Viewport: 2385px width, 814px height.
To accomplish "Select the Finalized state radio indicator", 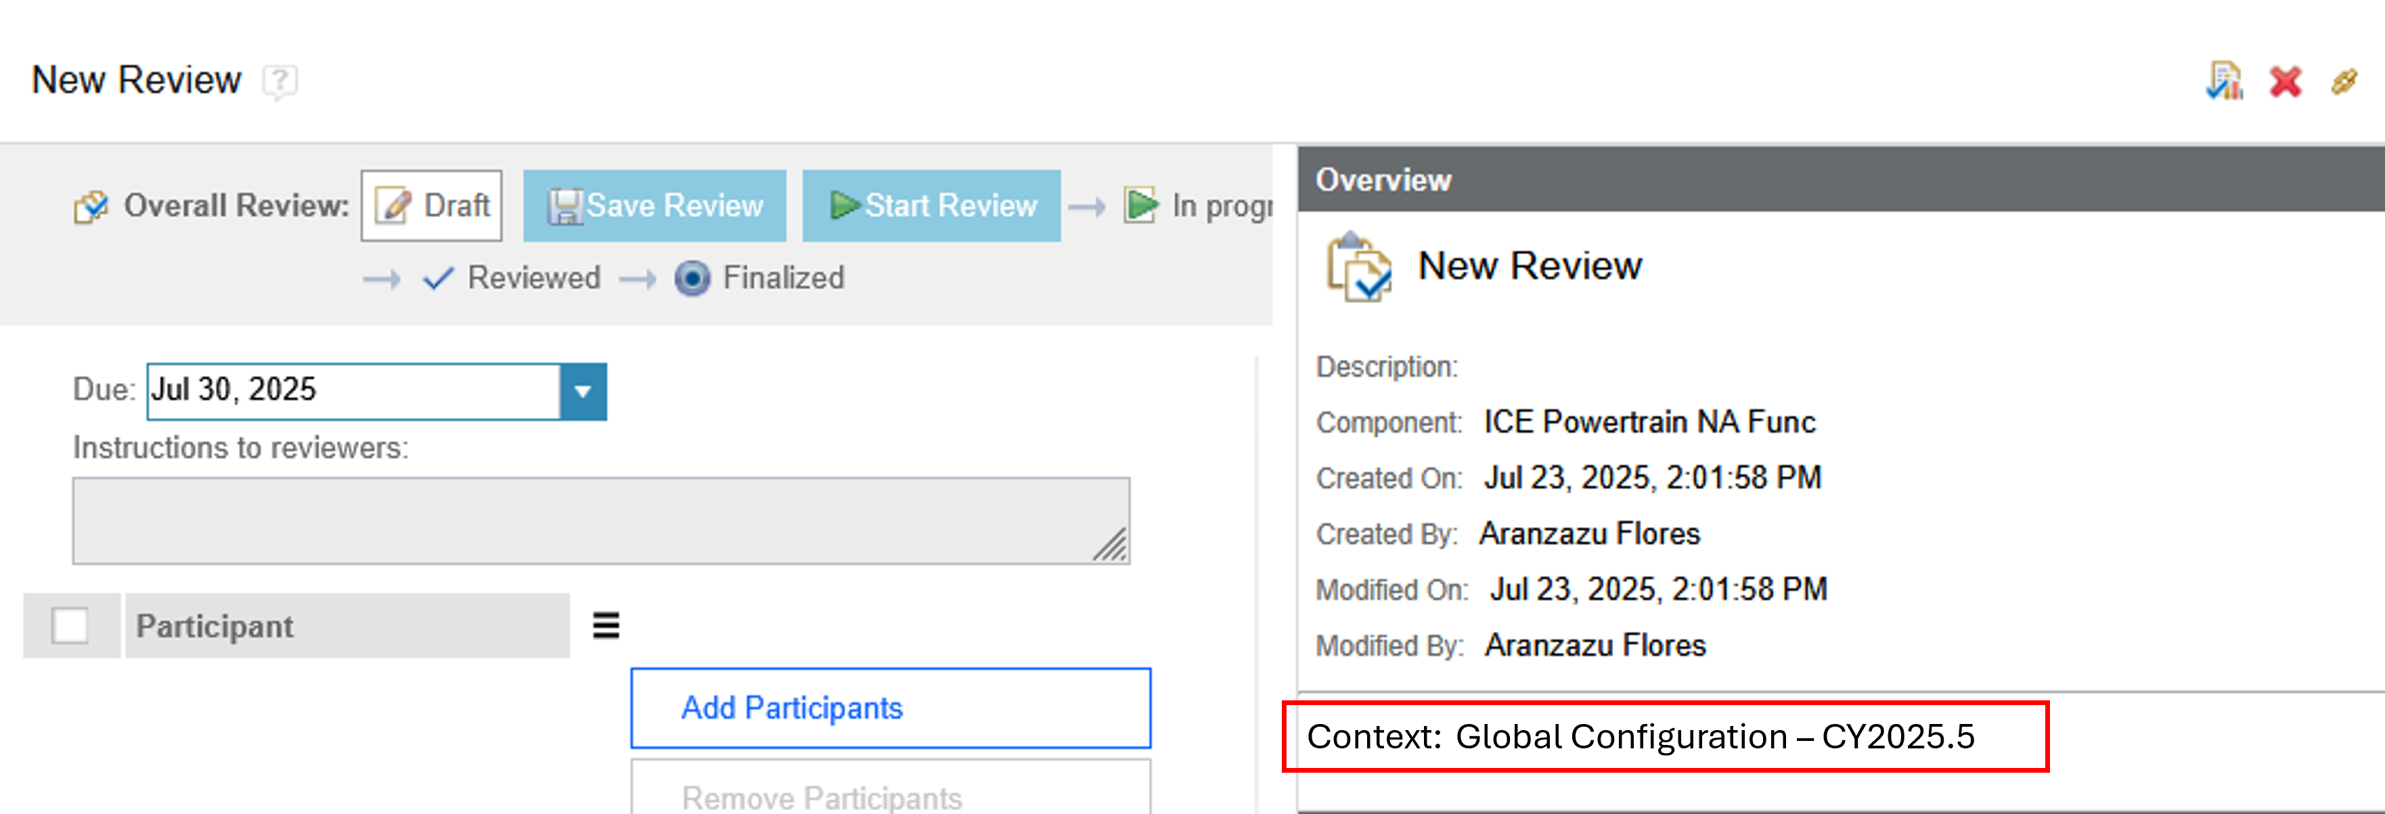I will (692, 278).
